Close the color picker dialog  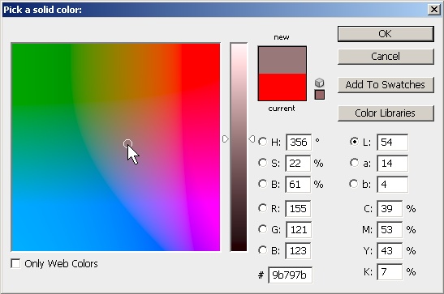click(x=433, y=10)
